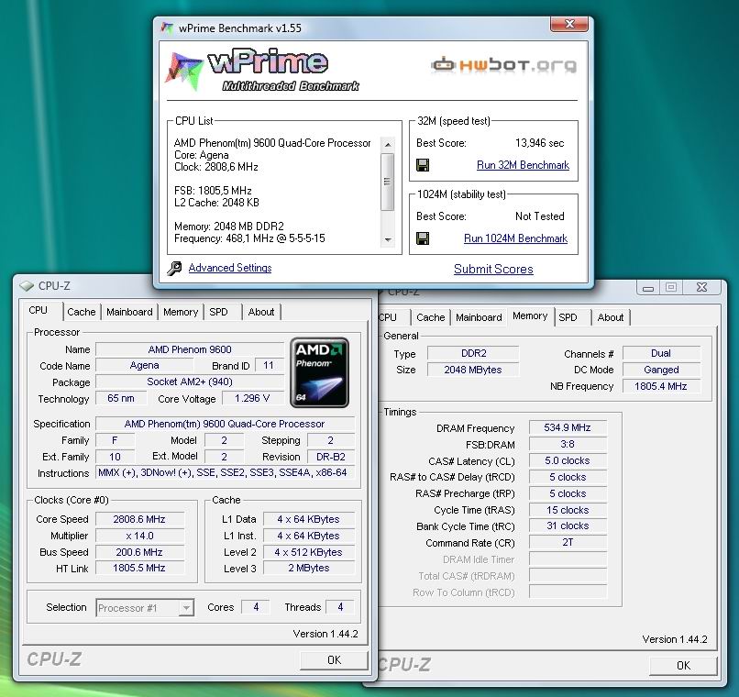Screen dimensions: 739x697
Task: Click the CPU List scroll up arrow
Action: (x=388, y=145)
